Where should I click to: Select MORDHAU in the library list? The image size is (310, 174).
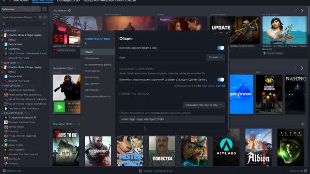[x=14, y=49]
